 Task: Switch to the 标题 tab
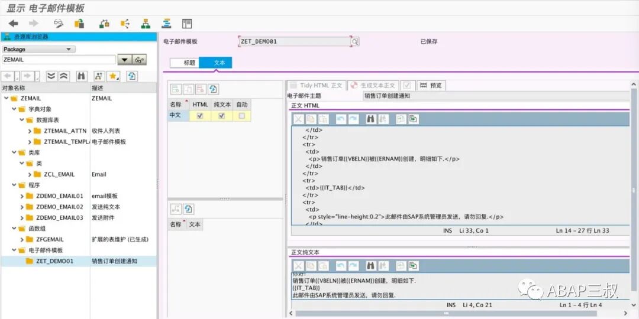[185, 63]
